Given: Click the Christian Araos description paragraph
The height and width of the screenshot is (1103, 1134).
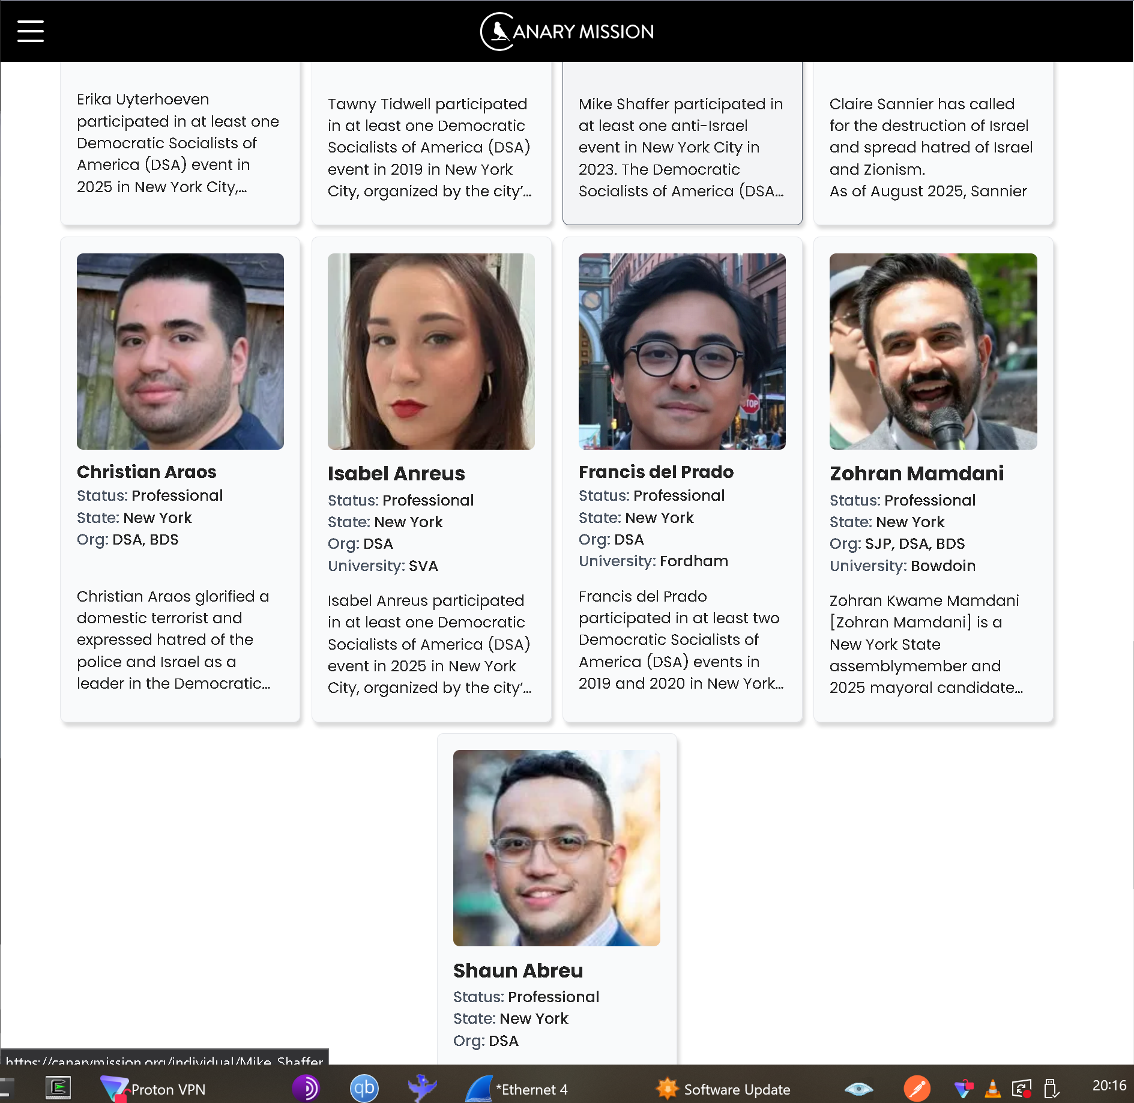Looking at the screenshot, I should [173, 640].
